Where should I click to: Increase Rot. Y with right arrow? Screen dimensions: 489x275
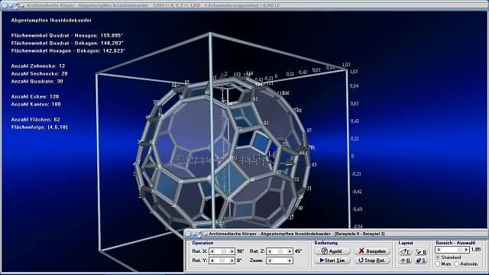point(232,260)
